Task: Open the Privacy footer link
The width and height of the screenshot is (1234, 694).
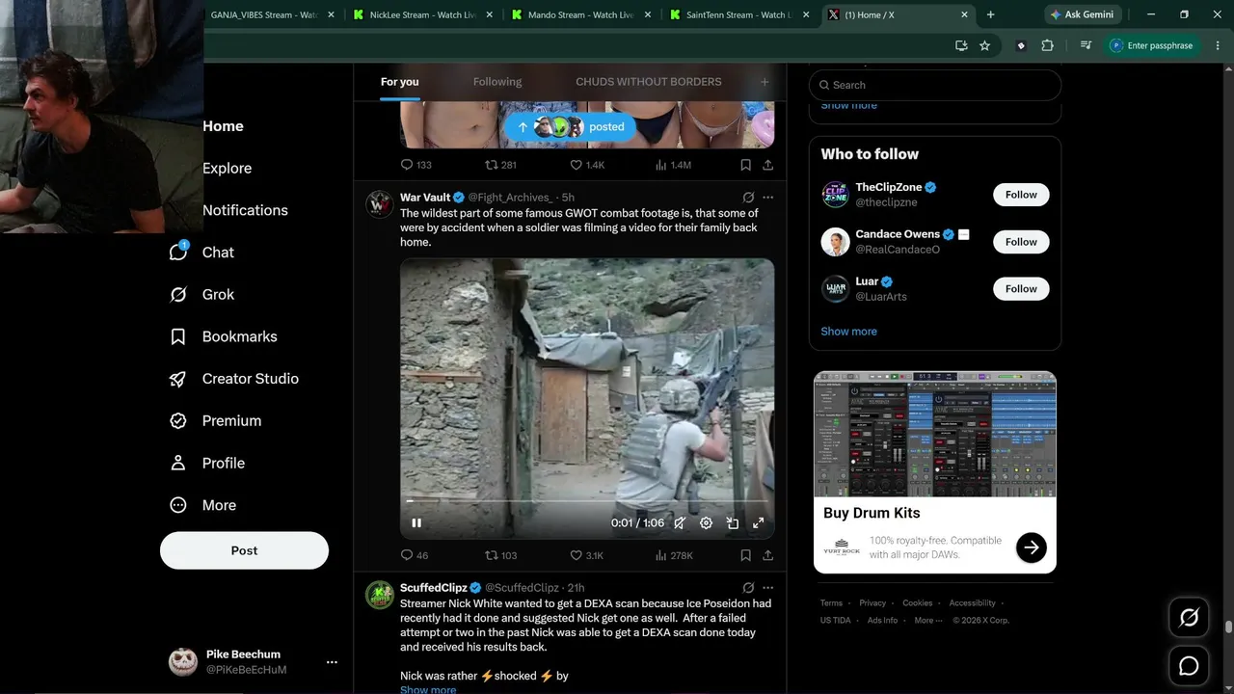Action: 872,603
